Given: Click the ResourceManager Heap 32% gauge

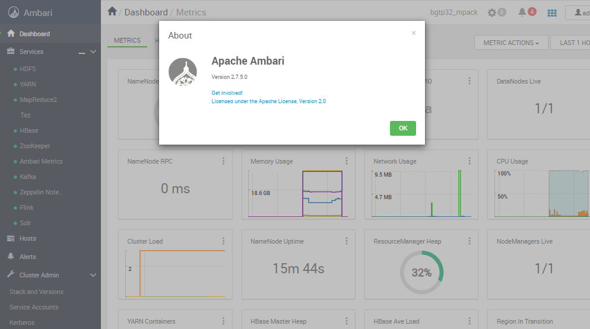Looking at the screenshot, I should coord(421,272).
